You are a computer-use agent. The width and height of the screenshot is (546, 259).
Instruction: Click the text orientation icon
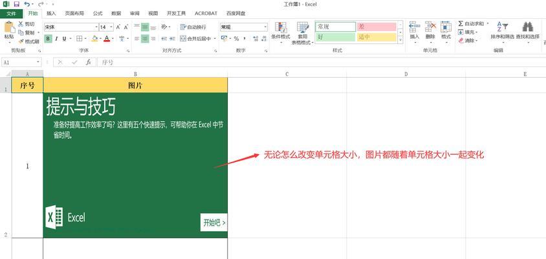164,27
